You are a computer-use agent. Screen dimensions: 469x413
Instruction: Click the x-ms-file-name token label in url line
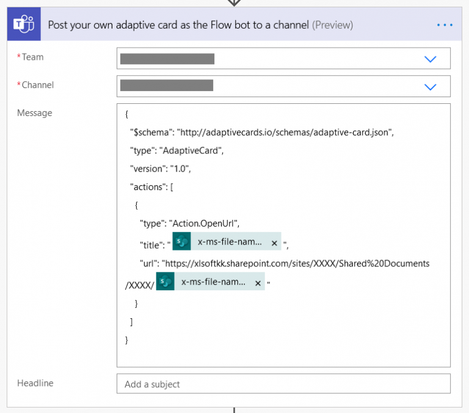213,282
